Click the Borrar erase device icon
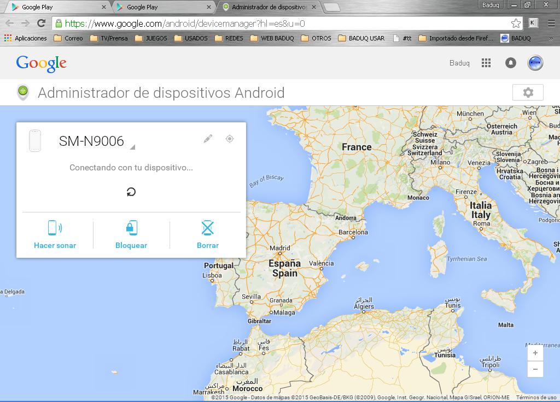Screen dimensions: 560x402 (207, 228)
